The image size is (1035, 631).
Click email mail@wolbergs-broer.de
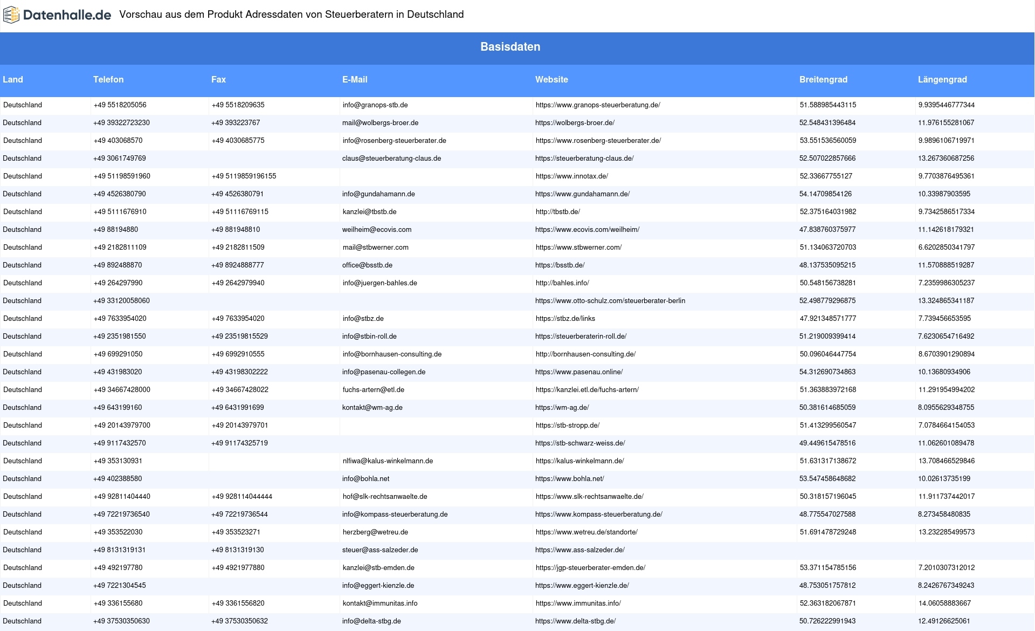pyautogui.click(x=380, y=123)
